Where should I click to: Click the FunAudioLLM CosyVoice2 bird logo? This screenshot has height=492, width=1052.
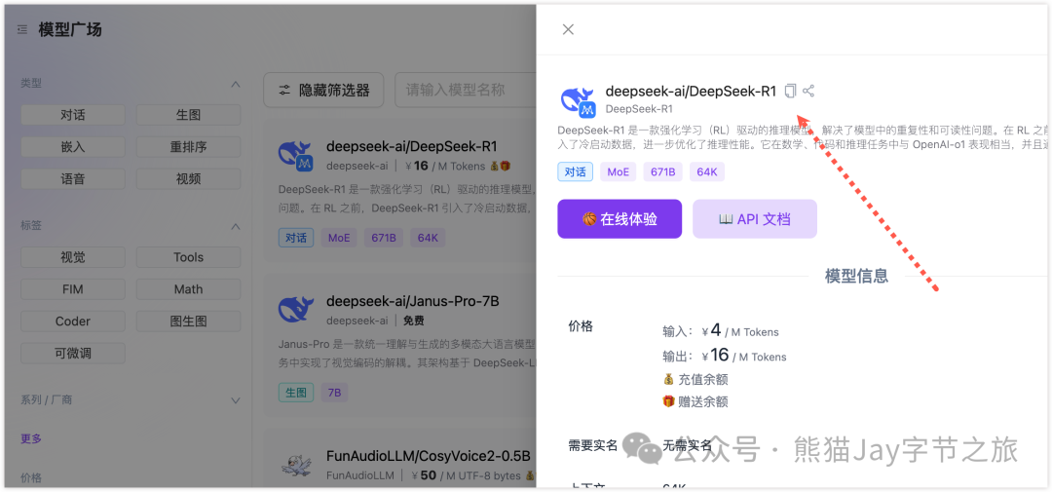[x=296, y=465]
